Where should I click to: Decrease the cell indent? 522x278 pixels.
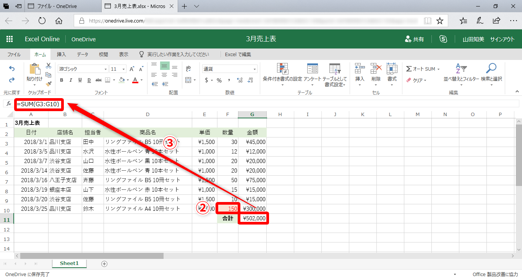coord(155,84)
